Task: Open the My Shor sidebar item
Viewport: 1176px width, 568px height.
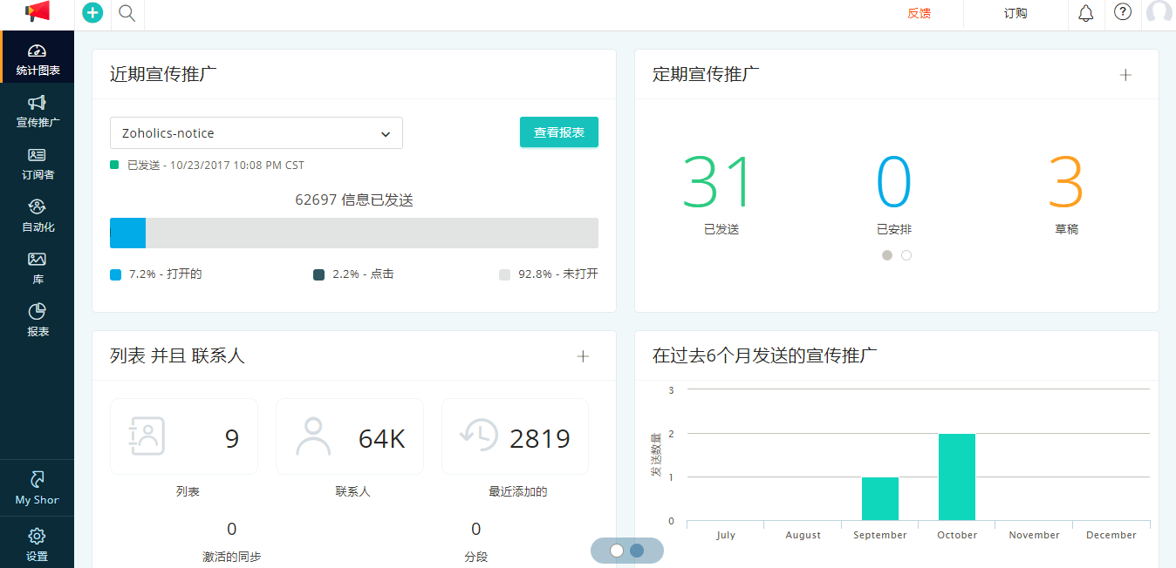Action: point(37,488)
